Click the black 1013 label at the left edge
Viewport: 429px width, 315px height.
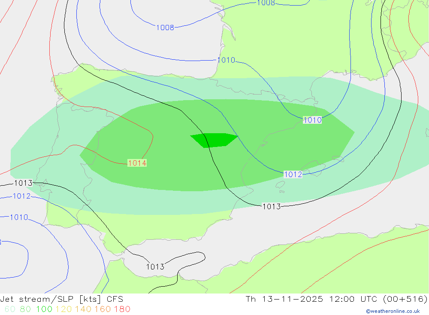[23, 183]
